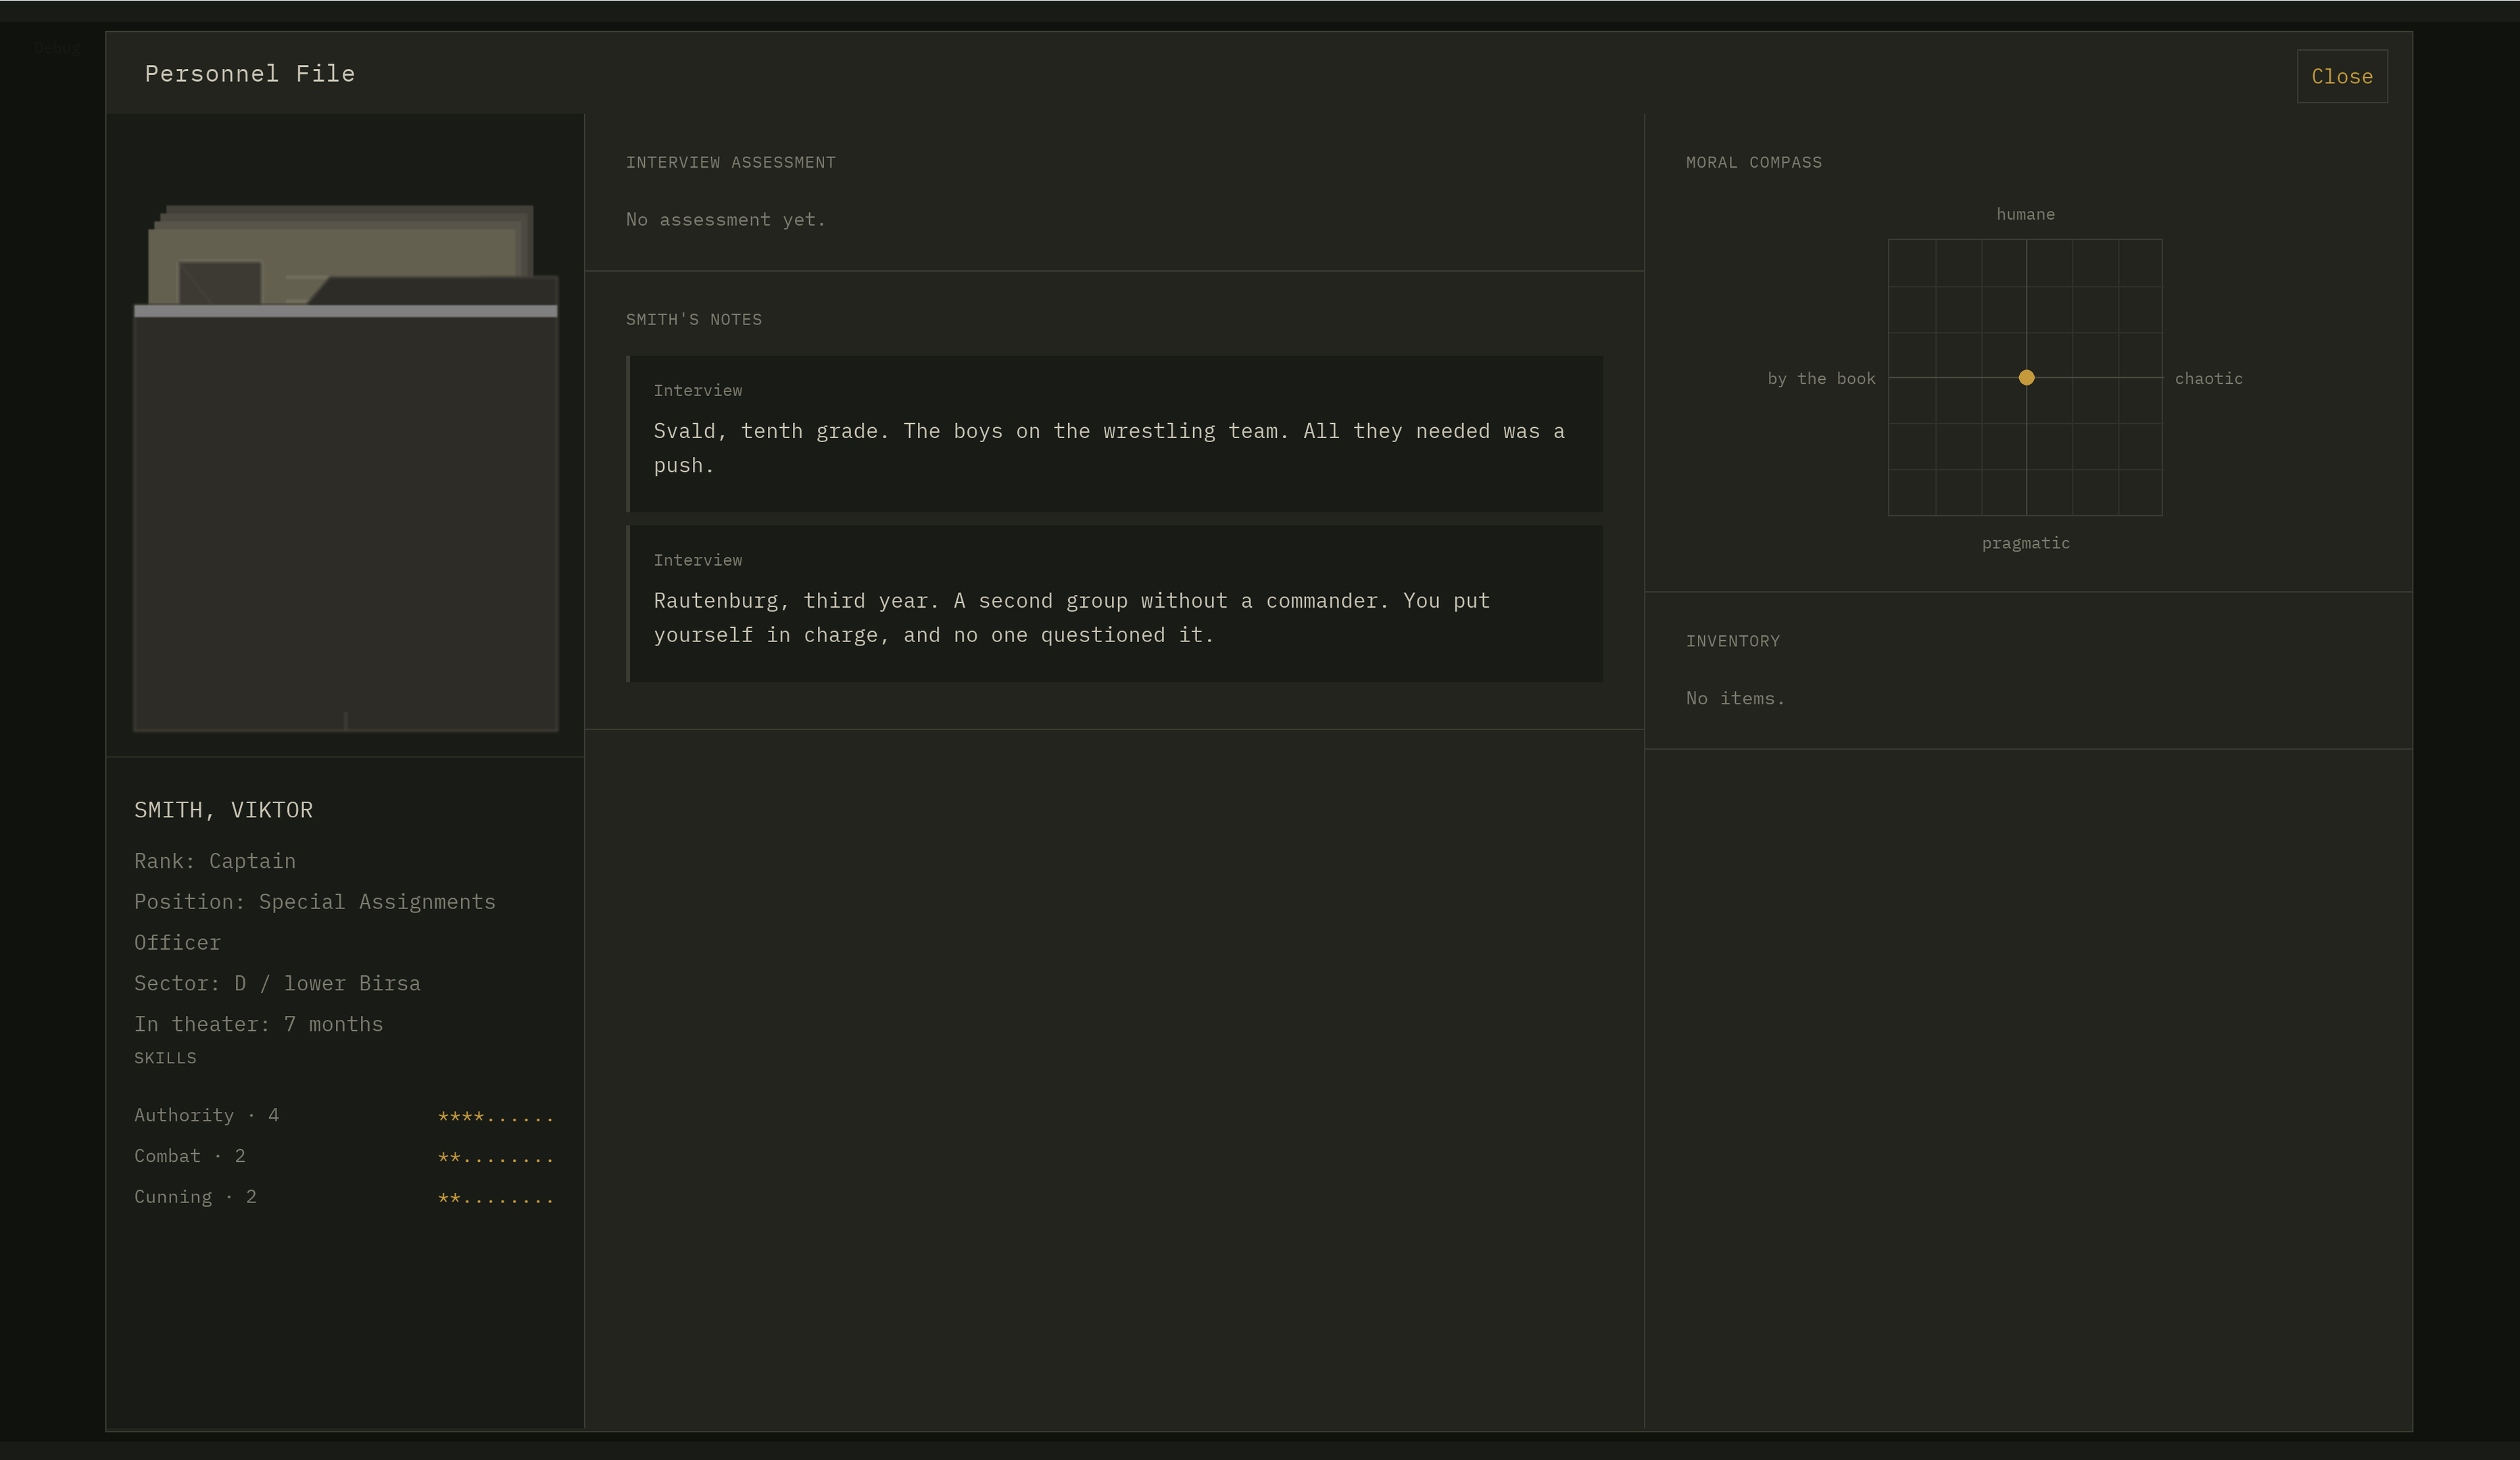Viewport: 2520px width, 1460px height.
Task: Click the 'Personnel File' title
Action: pyautogui.click(x=250, y=73)
